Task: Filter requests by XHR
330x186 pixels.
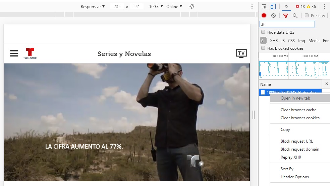Action: (274, 41)
